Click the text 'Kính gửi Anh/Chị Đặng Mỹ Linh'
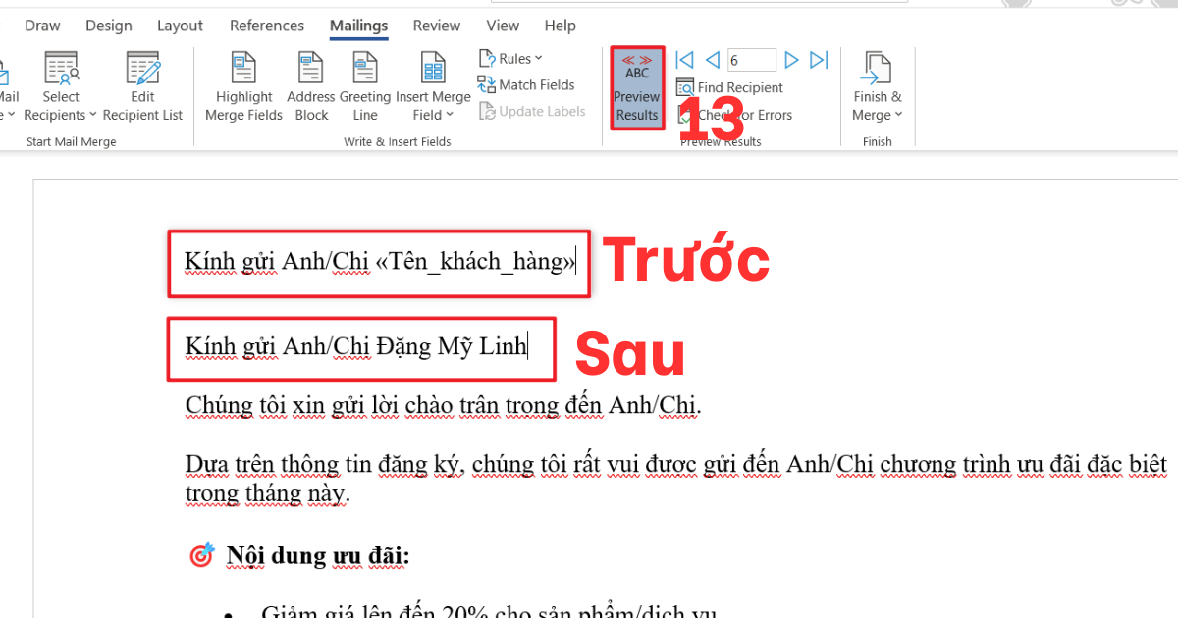 tap(356, 346)
